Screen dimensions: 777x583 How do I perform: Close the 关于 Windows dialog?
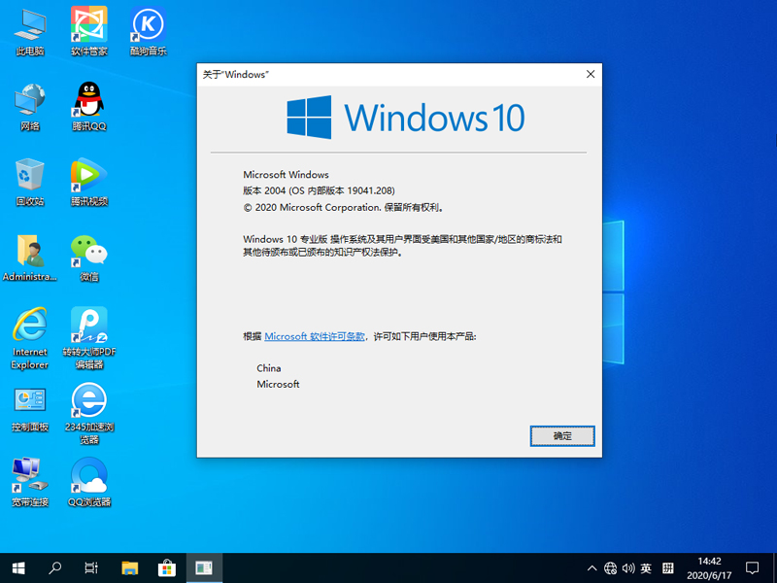(591, 75)
